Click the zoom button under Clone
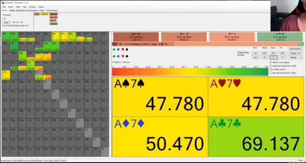This screenshot has width=306, height=163. tap(255, 58)
